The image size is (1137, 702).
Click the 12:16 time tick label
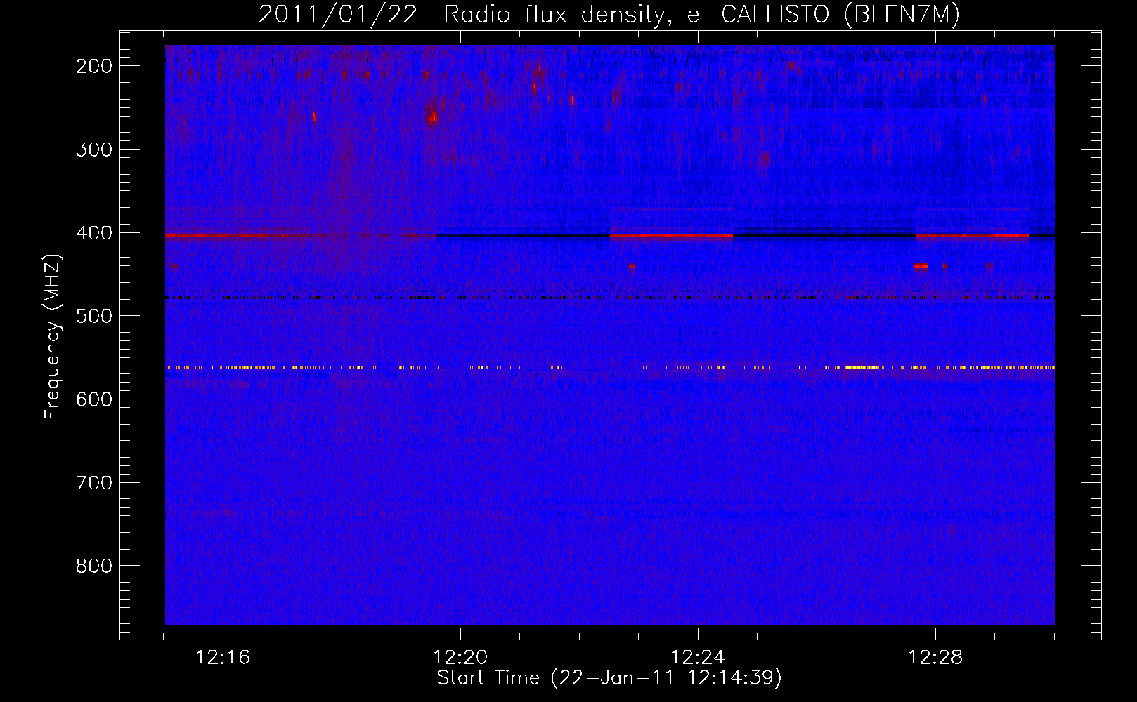(x=223, y=658)
